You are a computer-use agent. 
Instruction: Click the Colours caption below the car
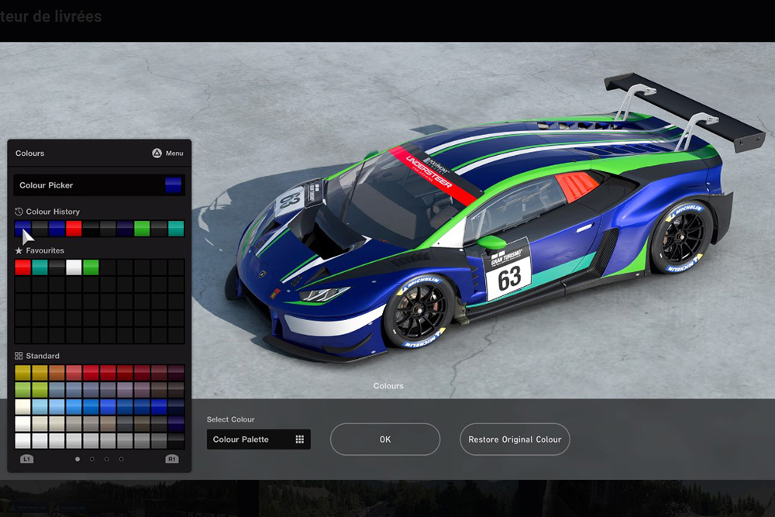[388, 386]
